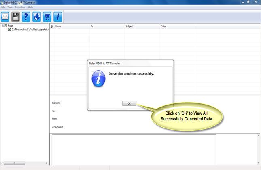Click the globe update icon

pos(37,17)
